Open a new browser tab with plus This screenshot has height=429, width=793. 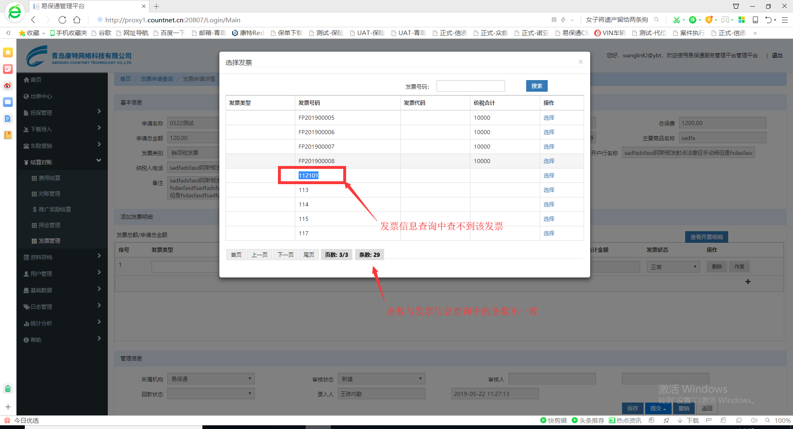coord(156,6)
